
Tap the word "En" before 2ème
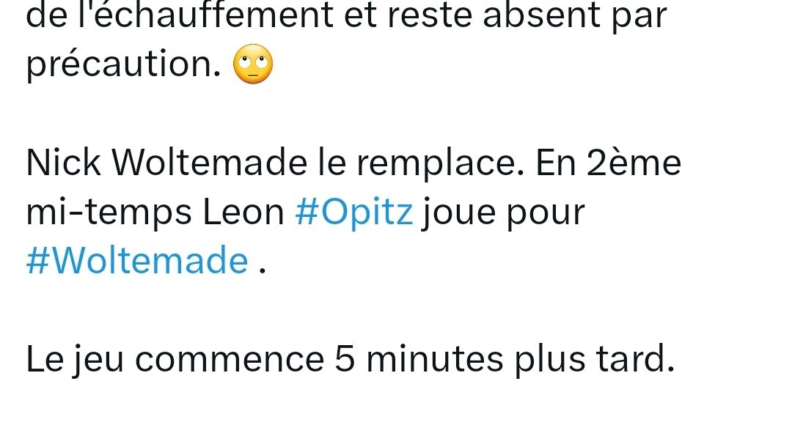pyautogui.click(x=556, y=163)
